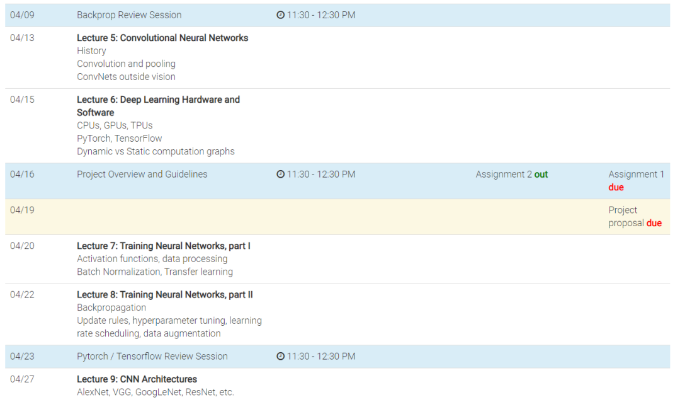Click "Update rules, hyperparameter tuning" line
The image size is (680, 402).
(x=169, y=321)
